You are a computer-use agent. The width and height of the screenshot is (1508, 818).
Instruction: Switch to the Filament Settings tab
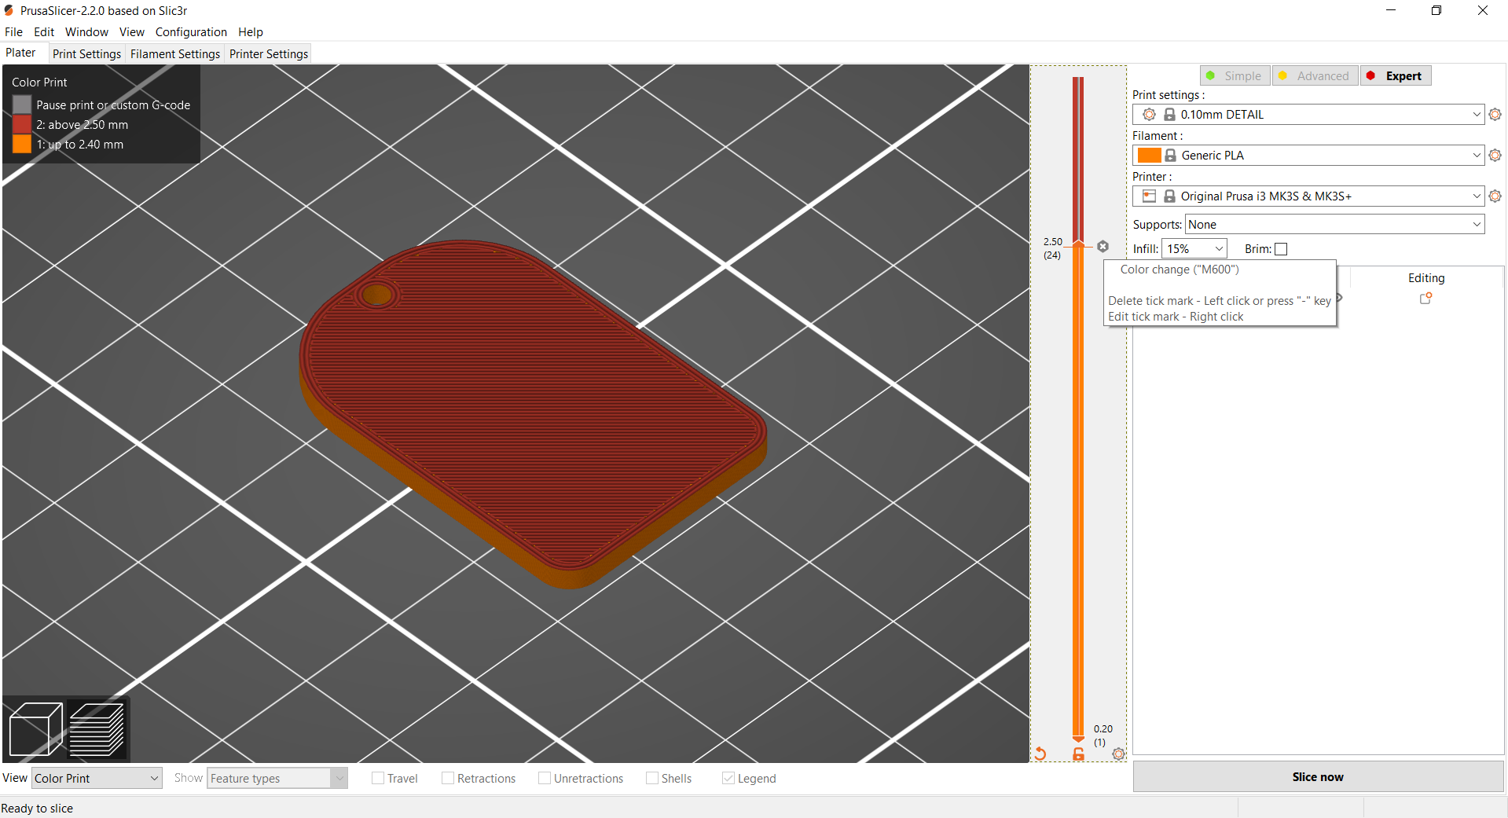pos(174,53)
